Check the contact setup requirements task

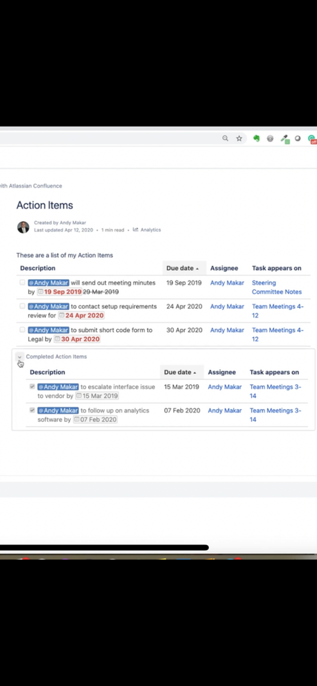tap(22, 307)
